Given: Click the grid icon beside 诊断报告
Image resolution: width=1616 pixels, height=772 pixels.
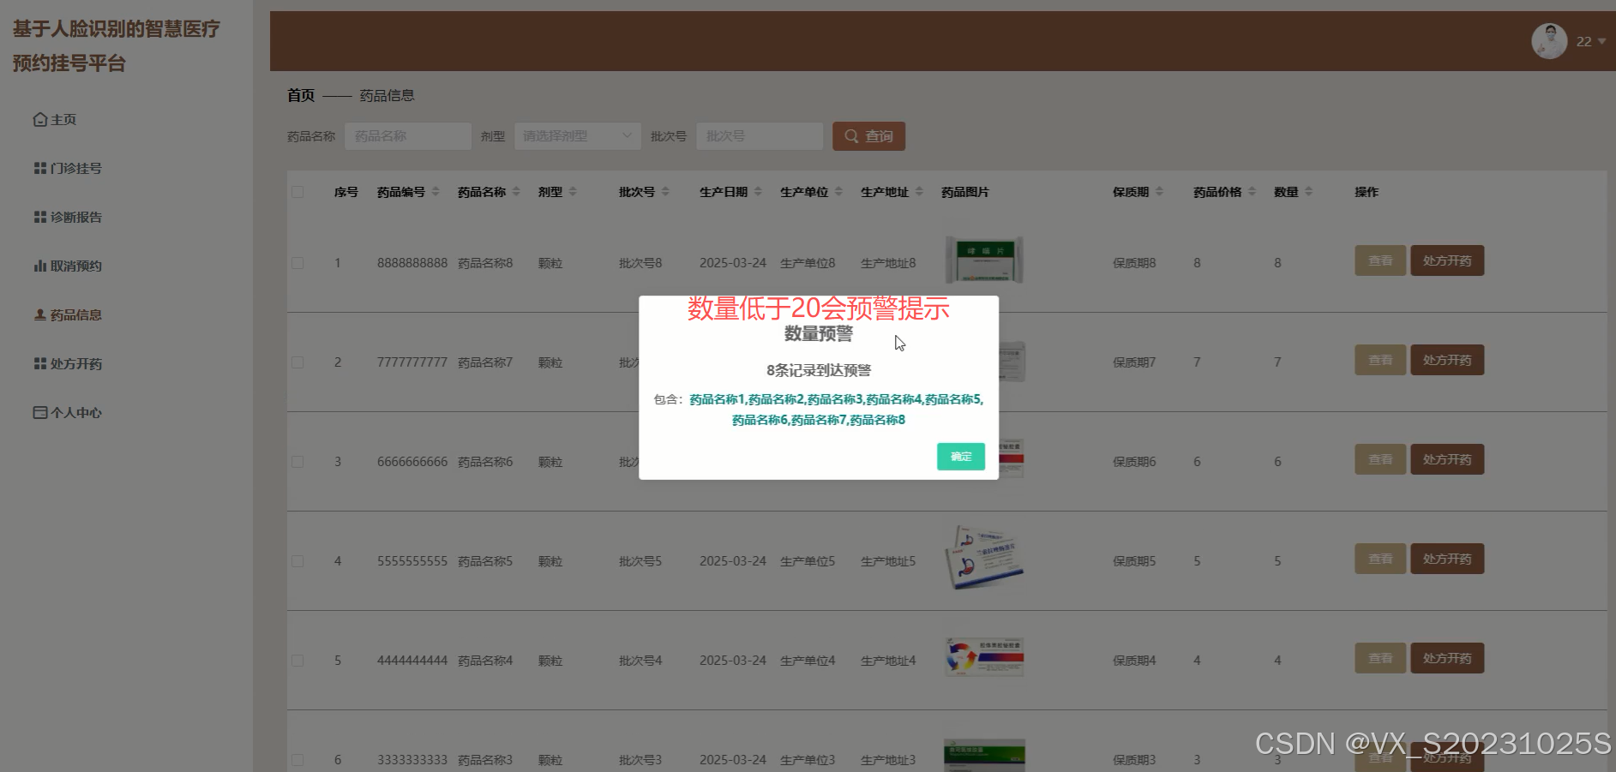Looking at the screenshot, I should point(40,218).
